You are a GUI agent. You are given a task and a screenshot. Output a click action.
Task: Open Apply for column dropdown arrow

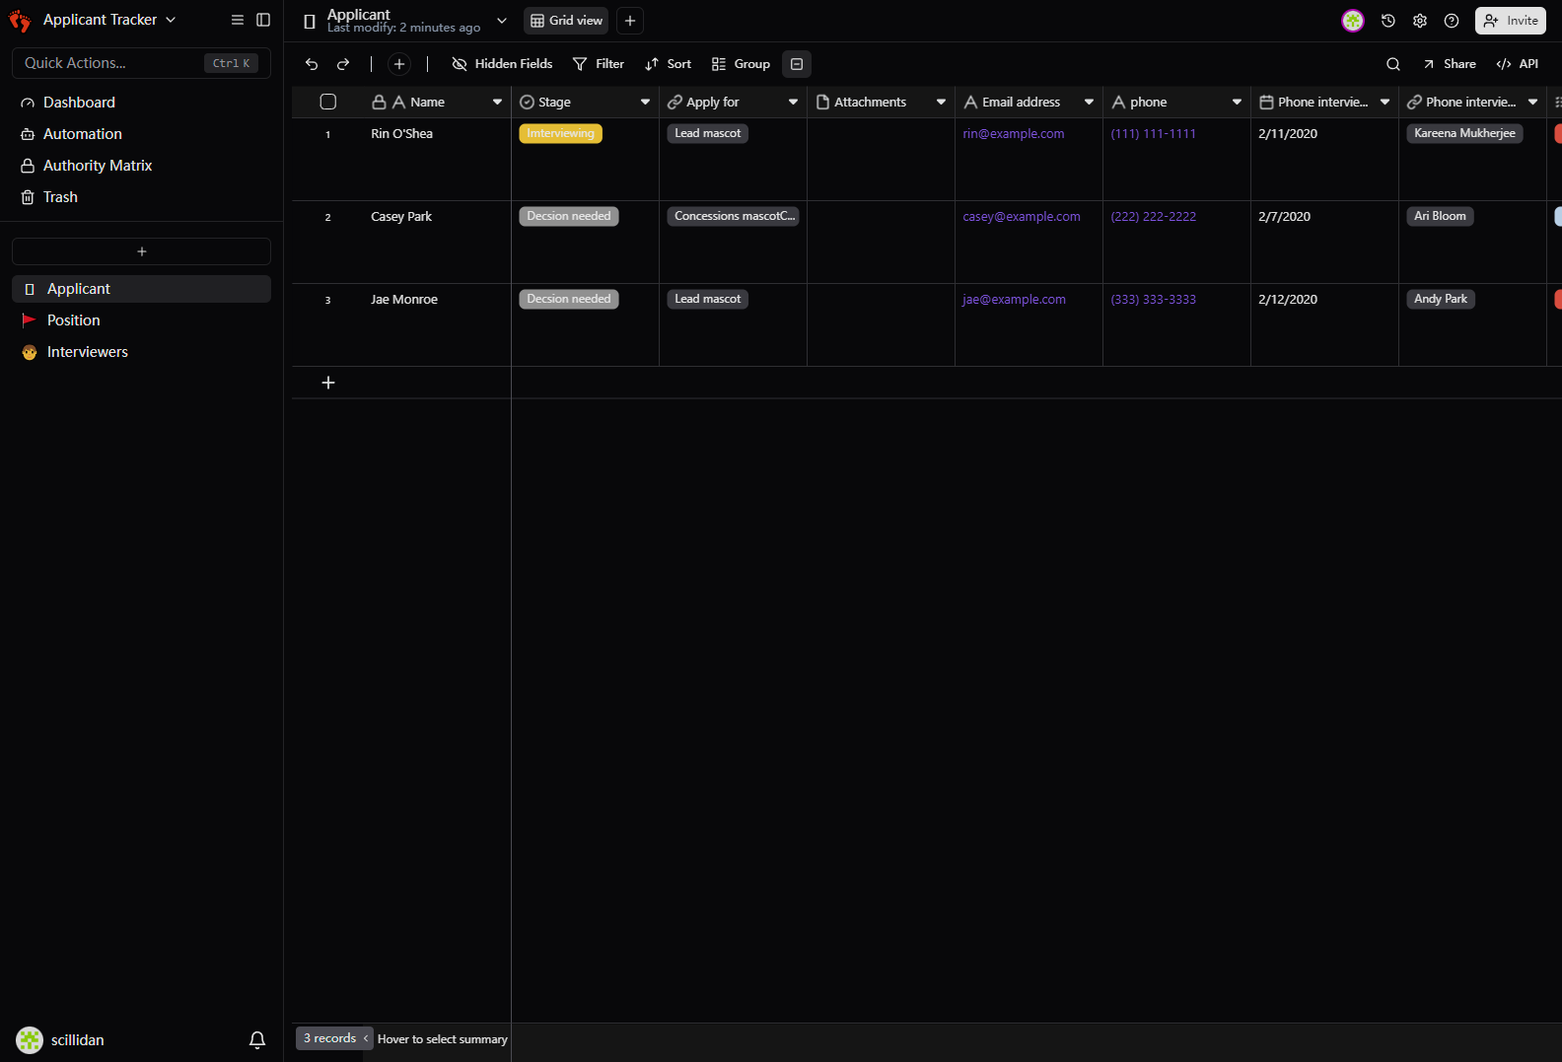point(793,102)
